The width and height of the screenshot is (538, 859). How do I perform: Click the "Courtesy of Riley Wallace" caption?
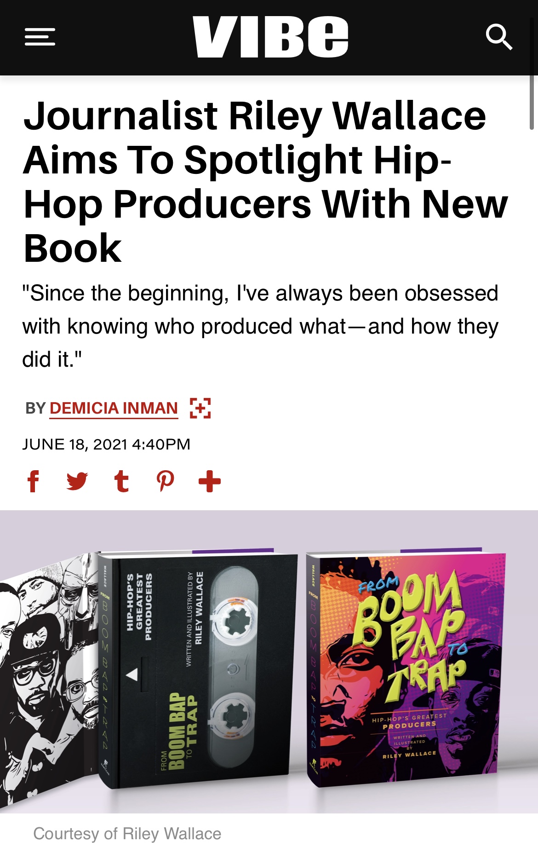click(127, 834)
